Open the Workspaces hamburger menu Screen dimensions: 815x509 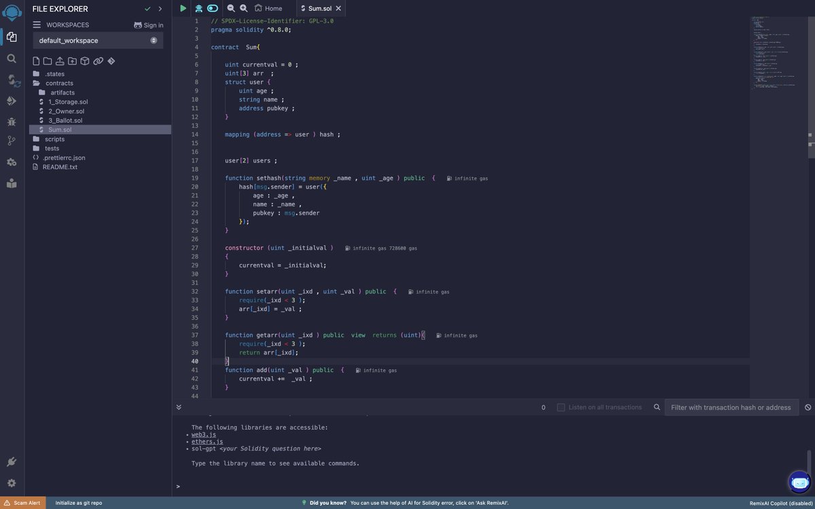pos(37,24)
